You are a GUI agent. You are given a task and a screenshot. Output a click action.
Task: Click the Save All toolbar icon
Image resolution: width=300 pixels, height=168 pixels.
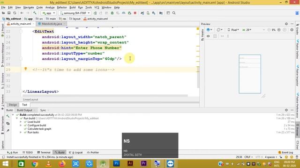click(x=9, y=13)
